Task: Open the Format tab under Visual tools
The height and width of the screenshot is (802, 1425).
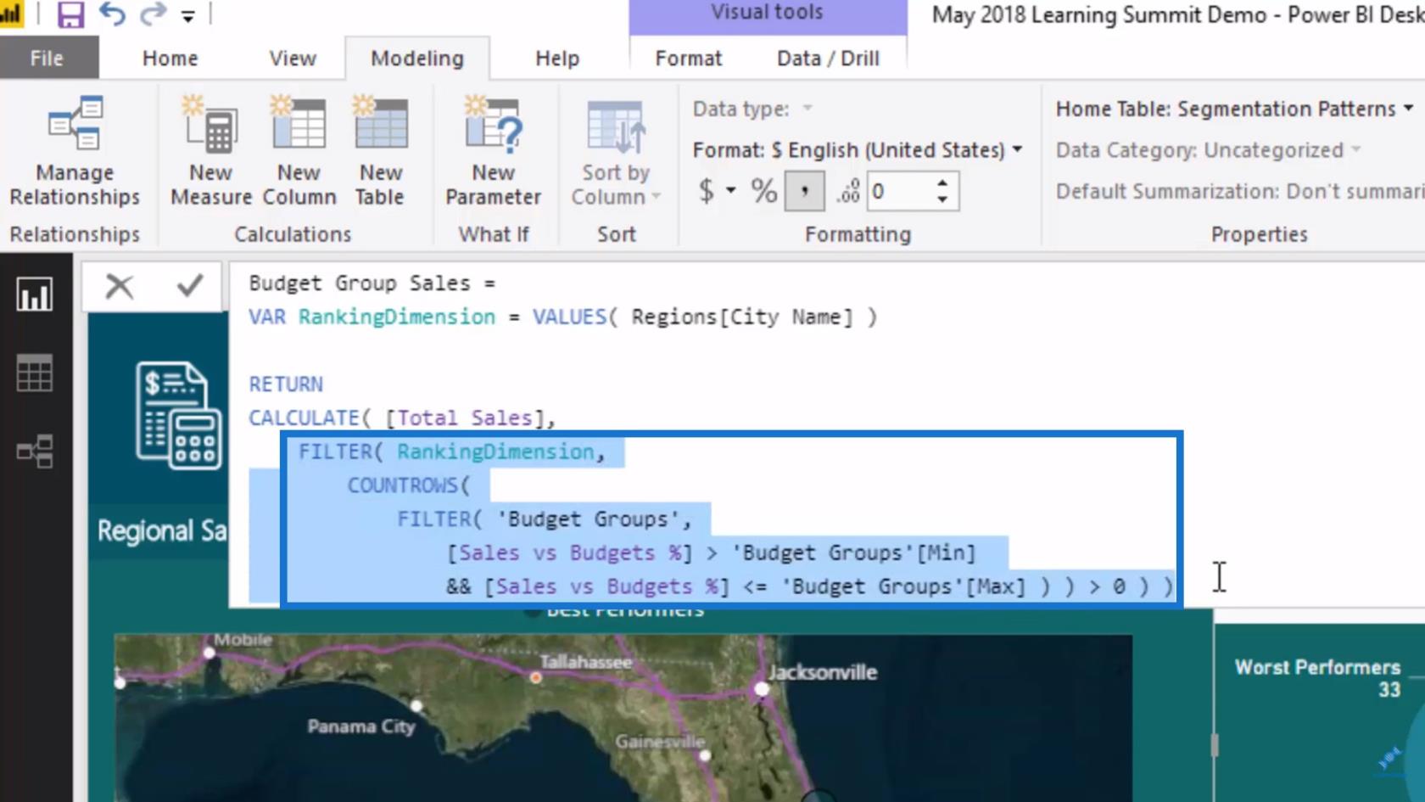Action: coord(688,59)
